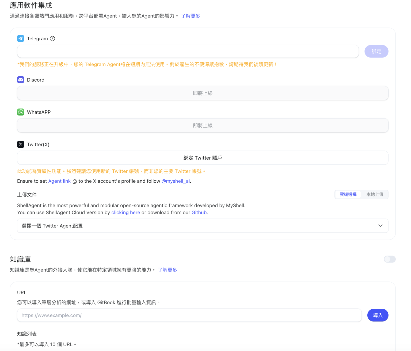Click the Discord logo icon
411x351 pixels.
21,80
